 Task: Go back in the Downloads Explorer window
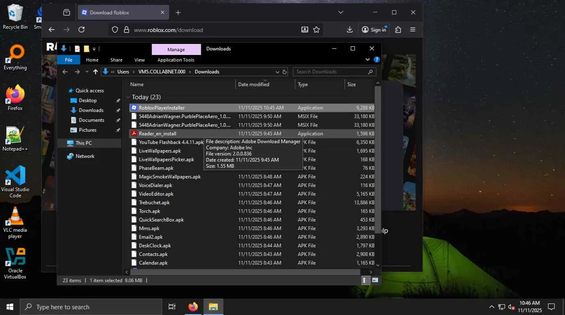tap(64, 72)
